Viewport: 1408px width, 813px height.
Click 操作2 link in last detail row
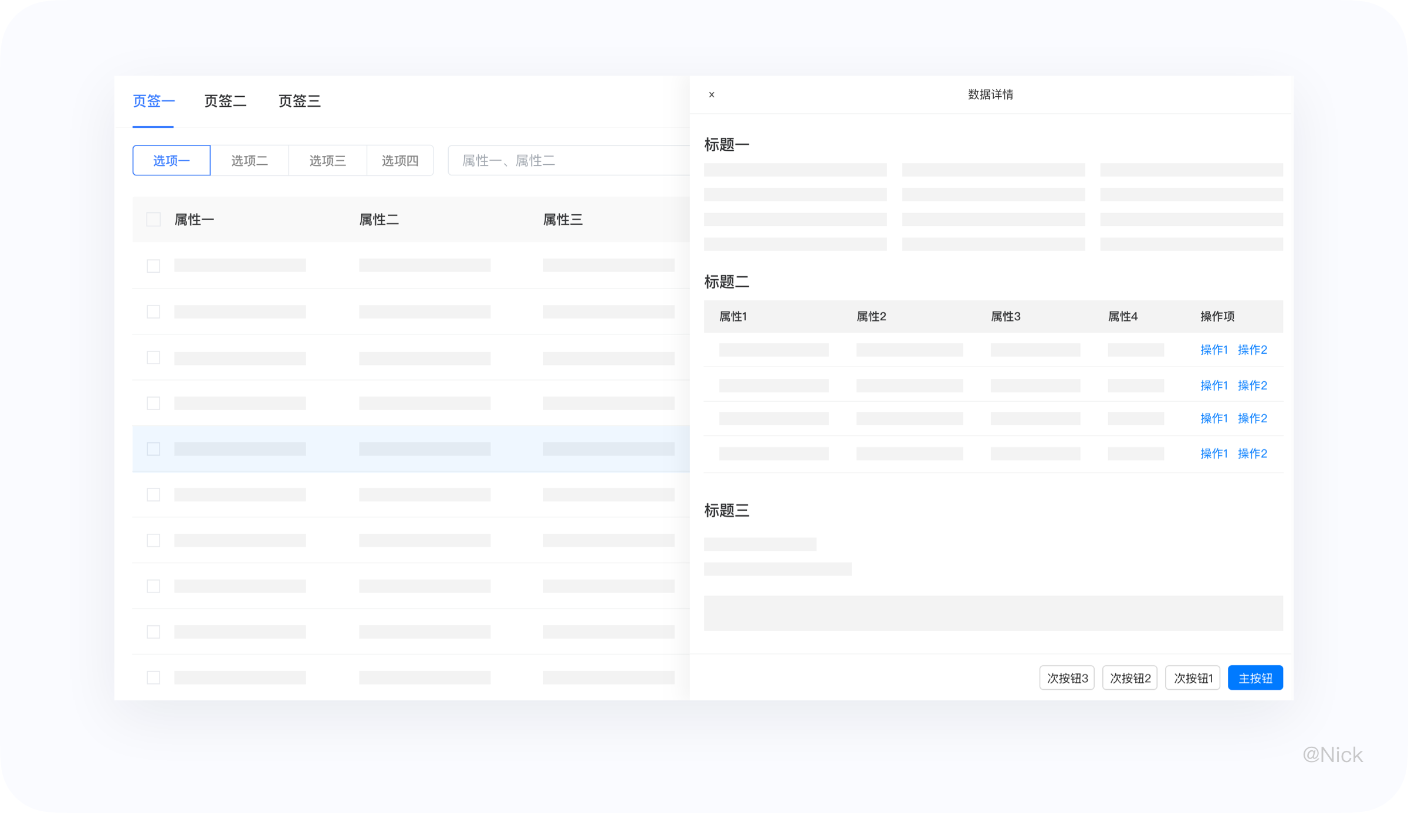point(1252,453)
